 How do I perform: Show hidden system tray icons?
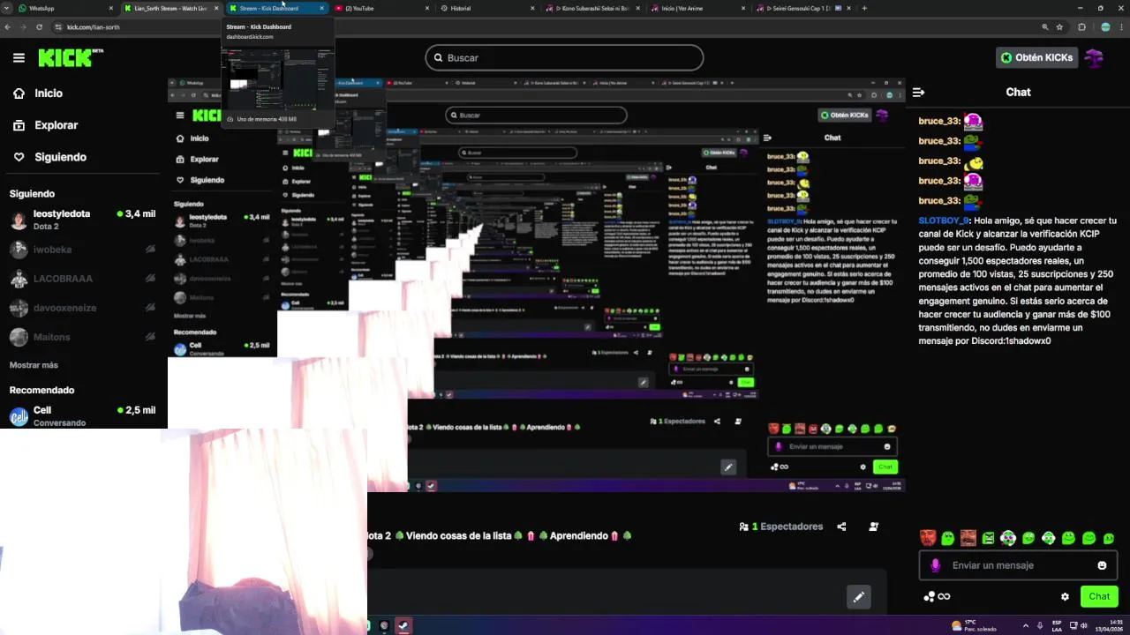(x=1025, y=625)
